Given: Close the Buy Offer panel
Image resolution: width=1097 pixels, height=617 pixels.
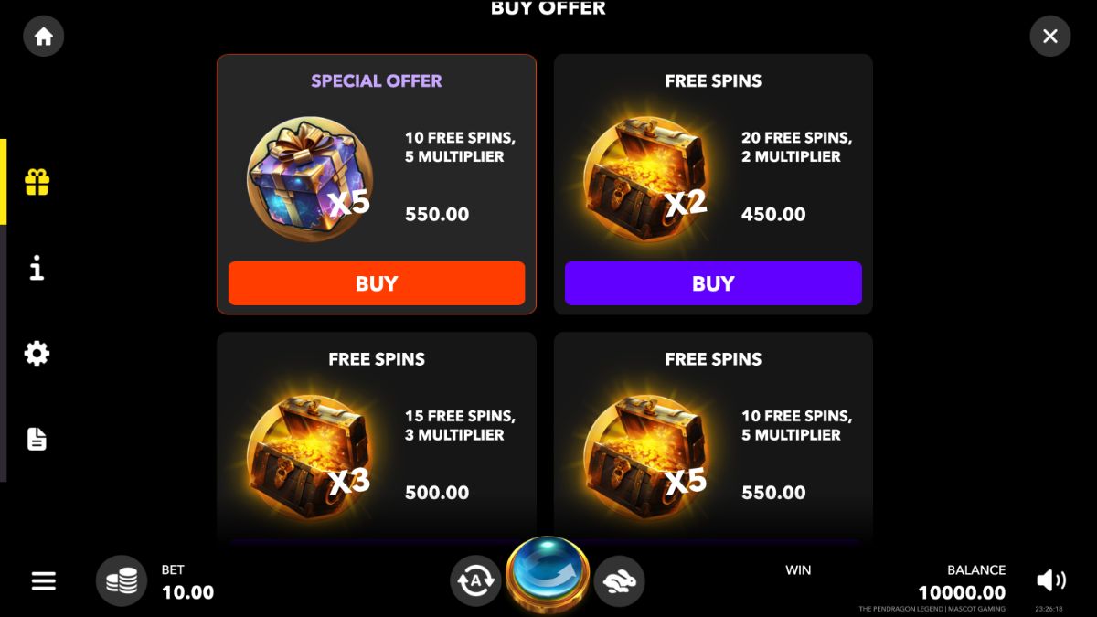Looking at the screenshot, I should 1049,37.
